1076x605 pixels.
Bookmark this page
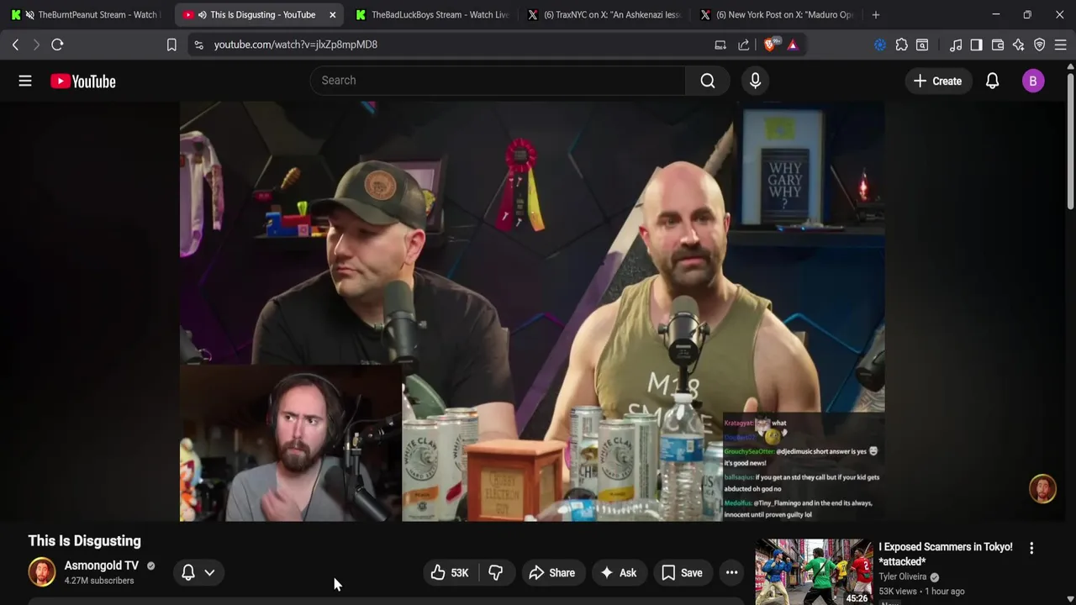coord(171,45)
